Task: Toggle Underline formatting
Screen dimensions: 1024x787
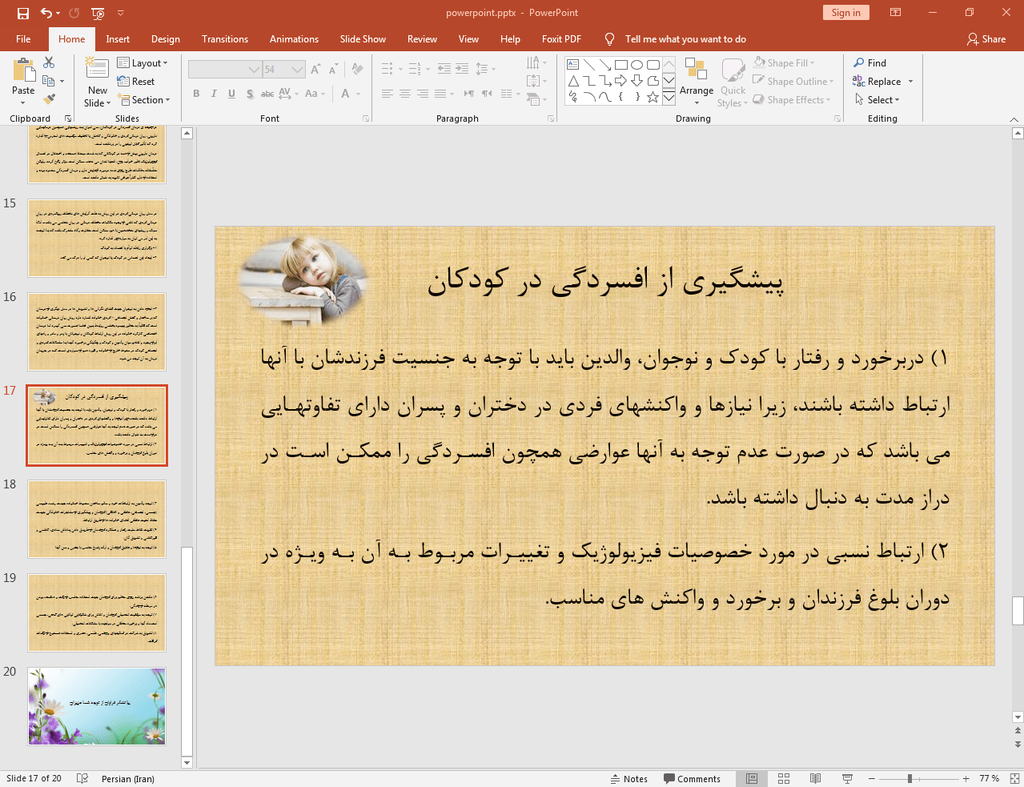Action: click(x=231, y=94)
